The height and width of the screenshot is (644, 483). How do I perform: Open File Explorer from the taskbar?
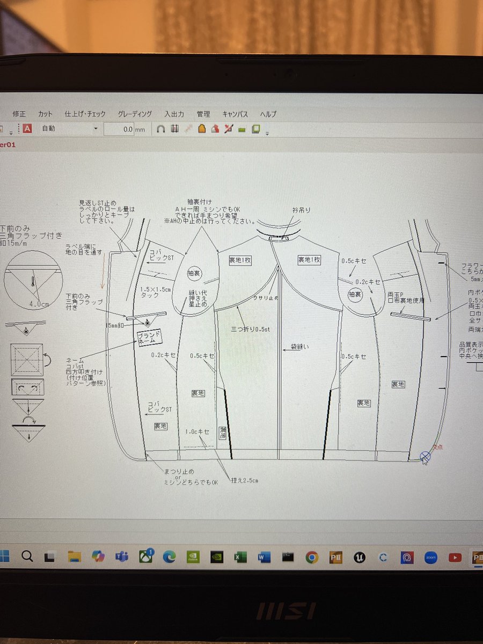pos(74,557)
